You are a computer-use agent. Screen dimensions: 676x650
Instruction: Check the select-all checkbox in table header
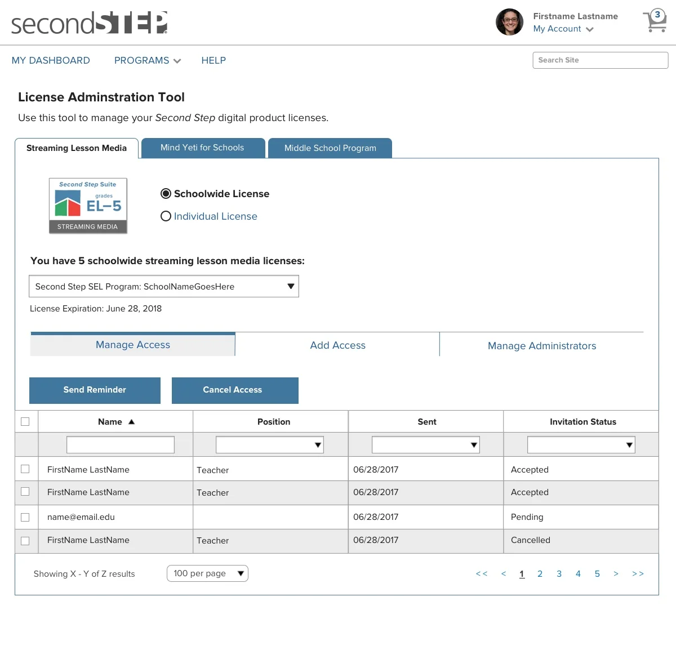point(25,421)
